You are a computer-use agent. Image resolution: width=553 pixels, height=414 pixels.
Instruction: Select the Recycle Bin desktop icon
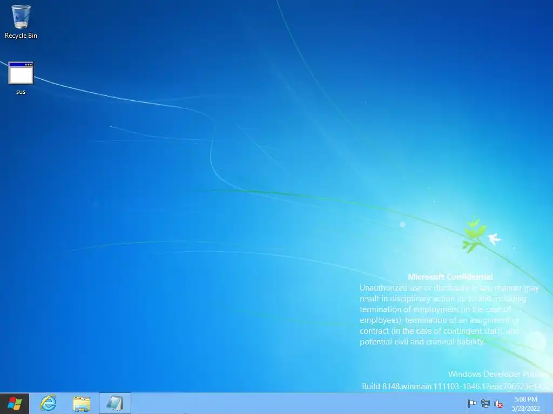(21, 22)
